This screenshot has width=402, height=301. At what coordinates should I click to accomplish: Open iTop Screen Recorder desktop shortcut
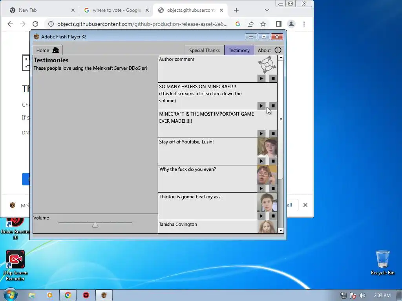coord(15,265)
